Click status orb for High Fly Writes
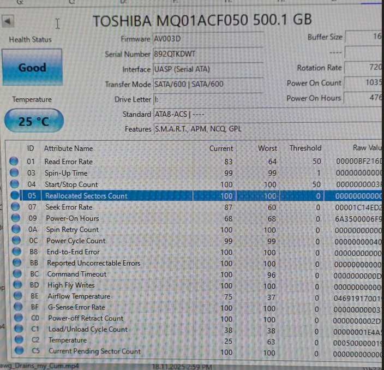This screenshot has height=370, width=384. 17,285
